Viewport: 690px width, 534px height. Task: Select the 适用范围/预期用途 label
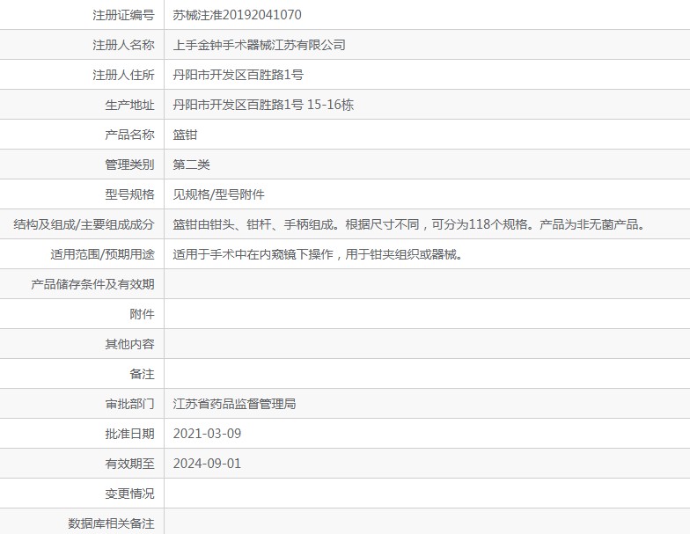[x=102, y=254]
